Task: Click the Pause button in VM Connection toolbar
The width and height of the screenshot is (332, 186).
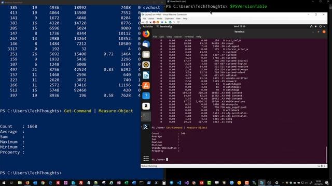Action: pos(162,22)
